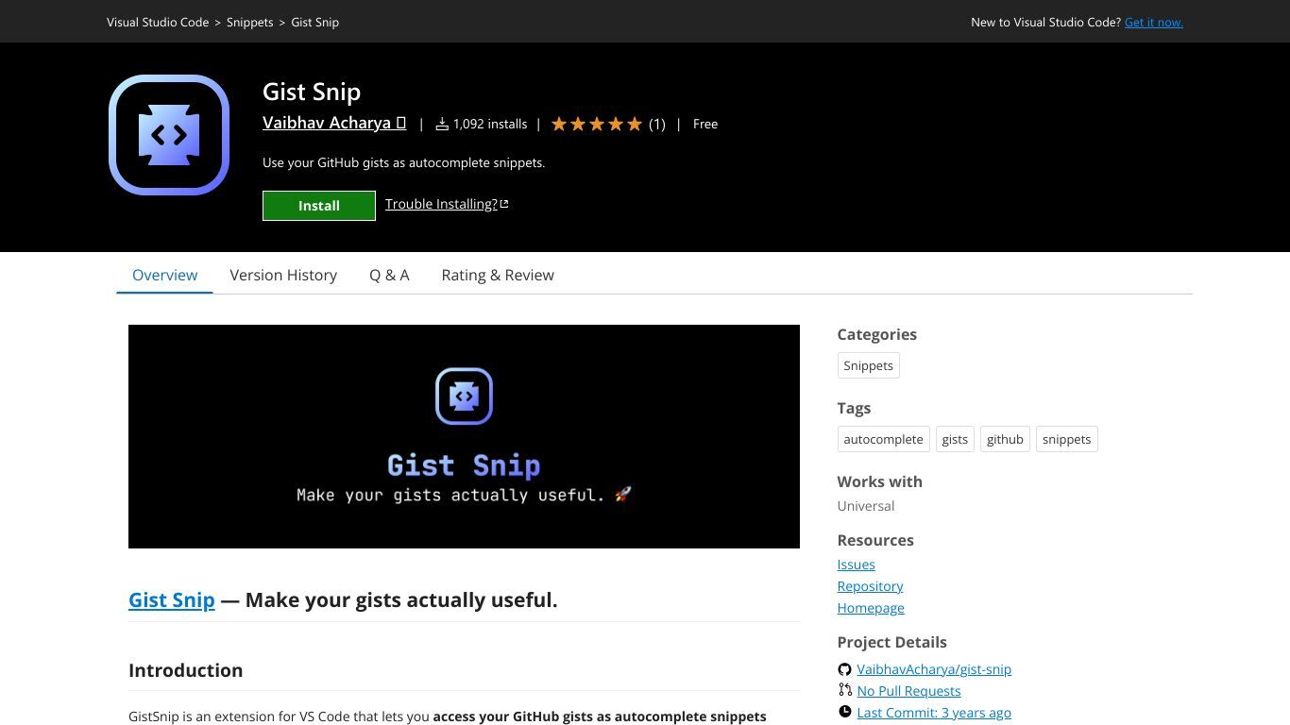Select the Snippets category chip
The height and width of the screenshot is (725, 1290).
(x=868, y=365)
